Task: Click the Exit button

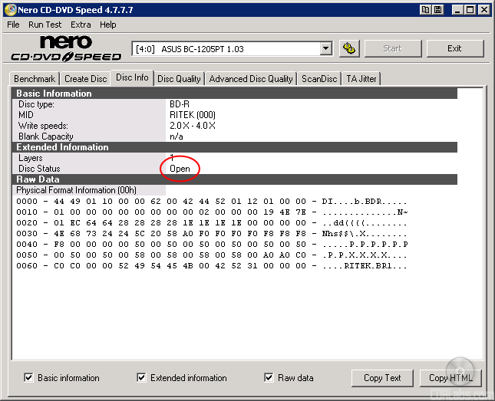Action: point(454,48)
